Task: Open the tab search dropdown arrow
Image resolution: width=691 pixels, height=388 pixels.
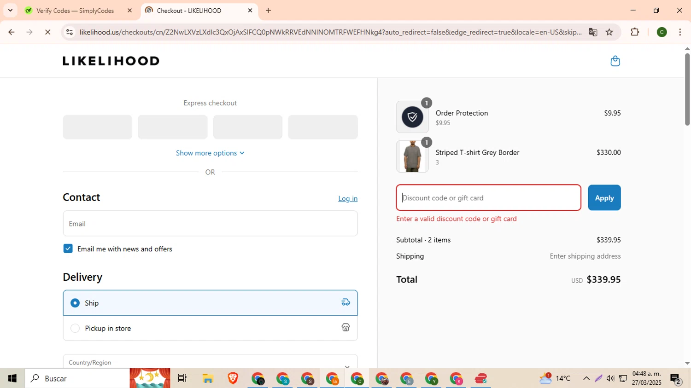Action: 10,10
